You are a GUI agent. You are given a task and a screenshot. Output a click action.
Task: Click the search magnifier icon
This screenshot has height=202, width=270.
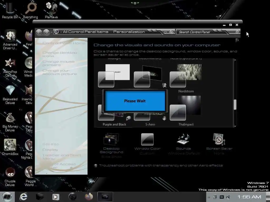coord(237,32)
